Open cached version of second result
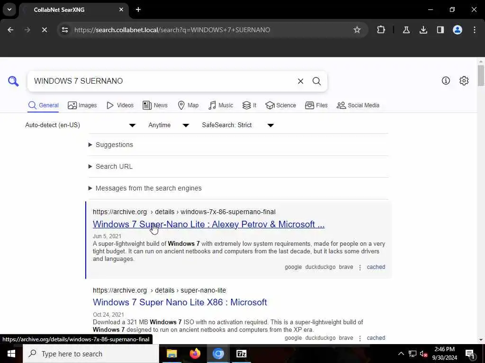 (x=376, y=338)
